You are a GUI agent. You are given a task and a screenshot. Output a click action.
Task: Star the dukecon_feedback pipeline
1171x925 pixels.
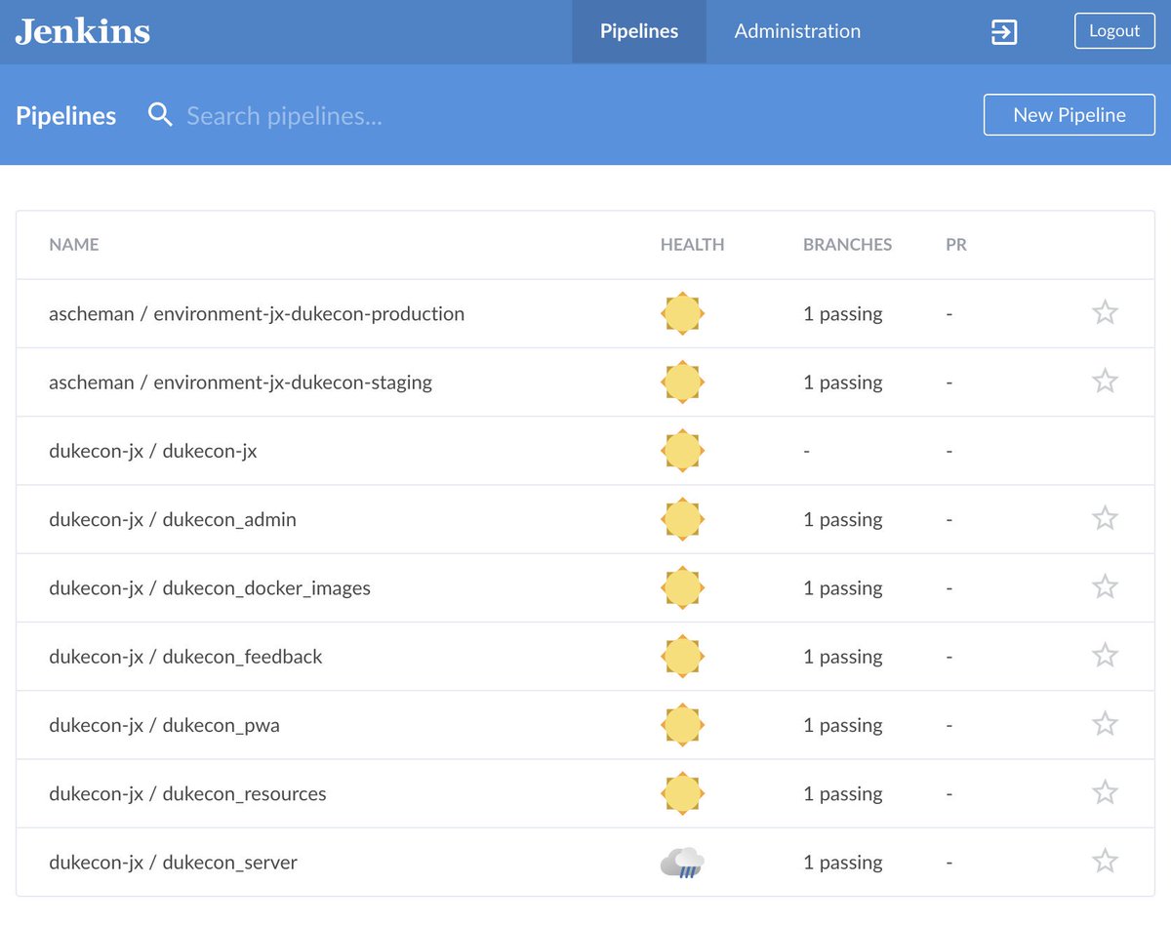(1105, 655)
